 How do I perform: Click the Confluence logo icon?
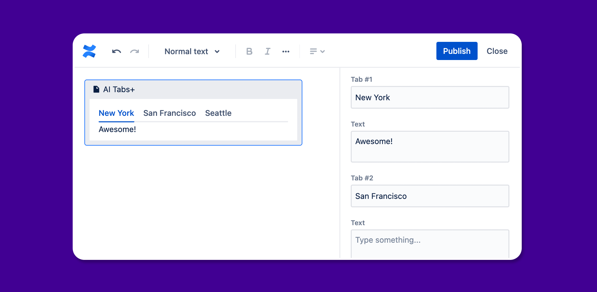point(89,51)
